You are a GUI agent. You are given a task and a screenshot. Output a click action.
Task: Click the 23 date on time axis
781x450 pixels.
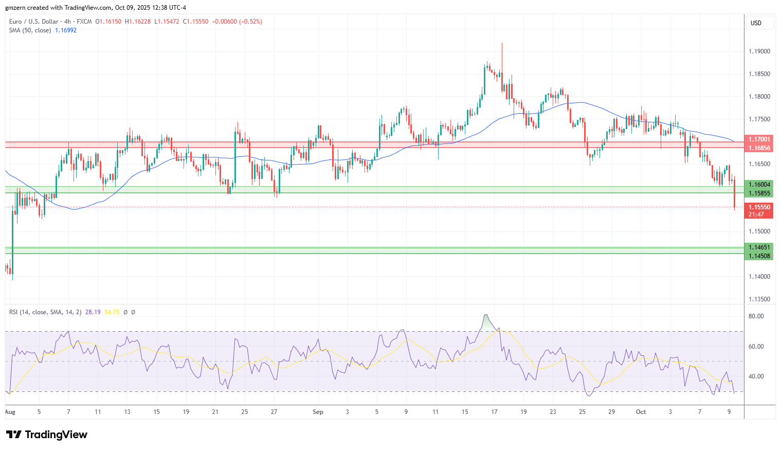click(x=553, y=412)
